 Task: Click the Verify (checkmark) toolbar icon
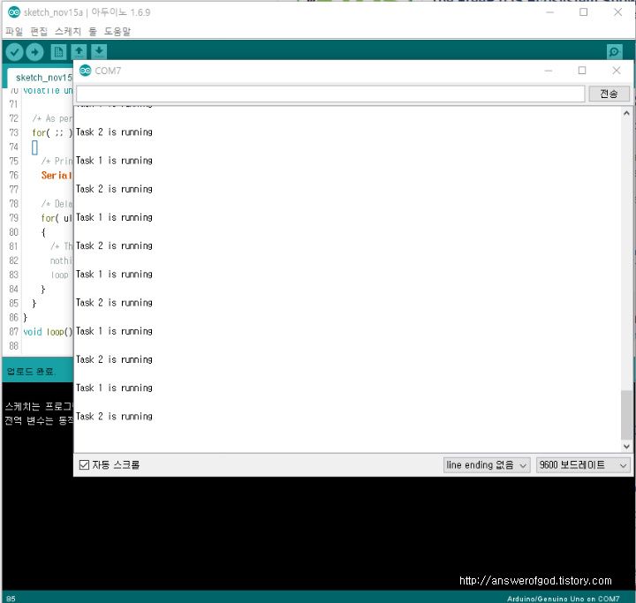pos(15,52)
